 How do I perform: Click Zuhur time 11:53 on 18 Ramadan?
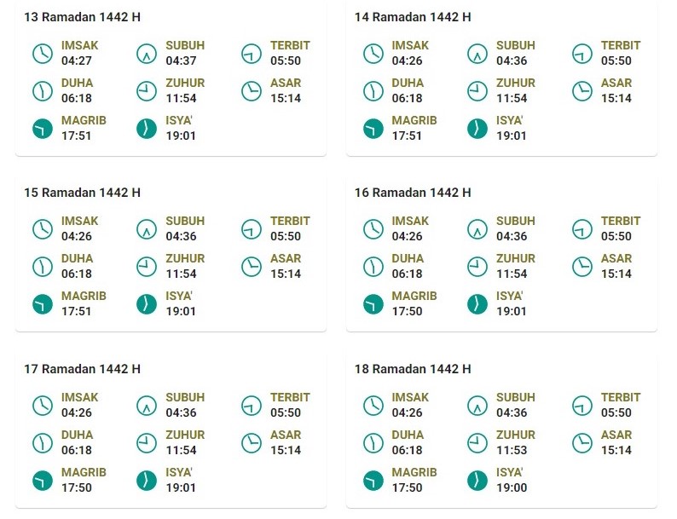(x=512, y=450)
